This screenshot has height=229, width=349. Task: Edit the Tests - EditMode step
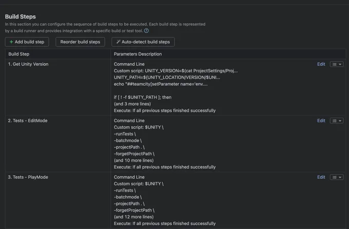321,121
